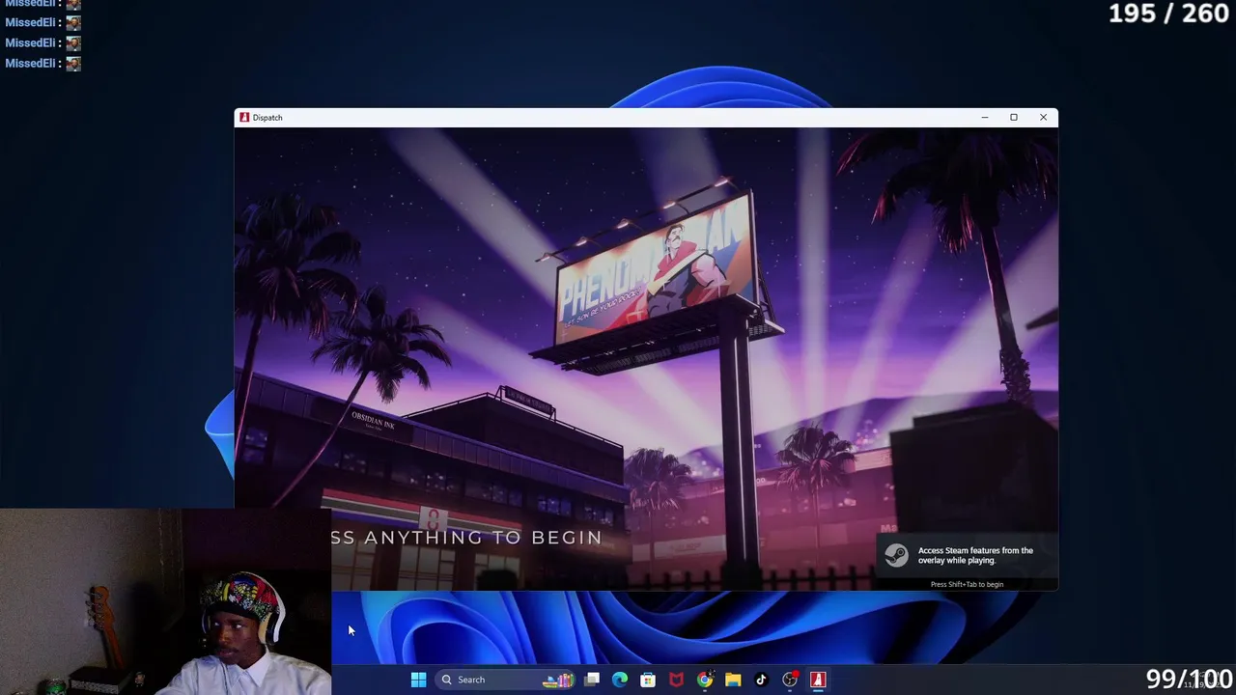Maximize the Dispatch window

point(1014,118)
